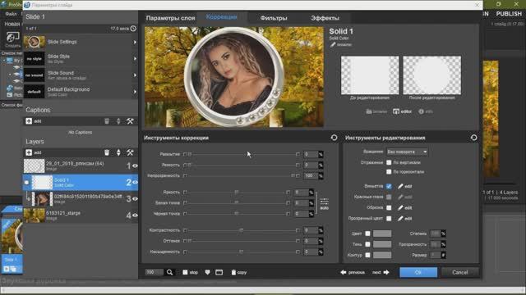
Task: Edit the crop (Обрезка) settings
Action: click(405, 207)
